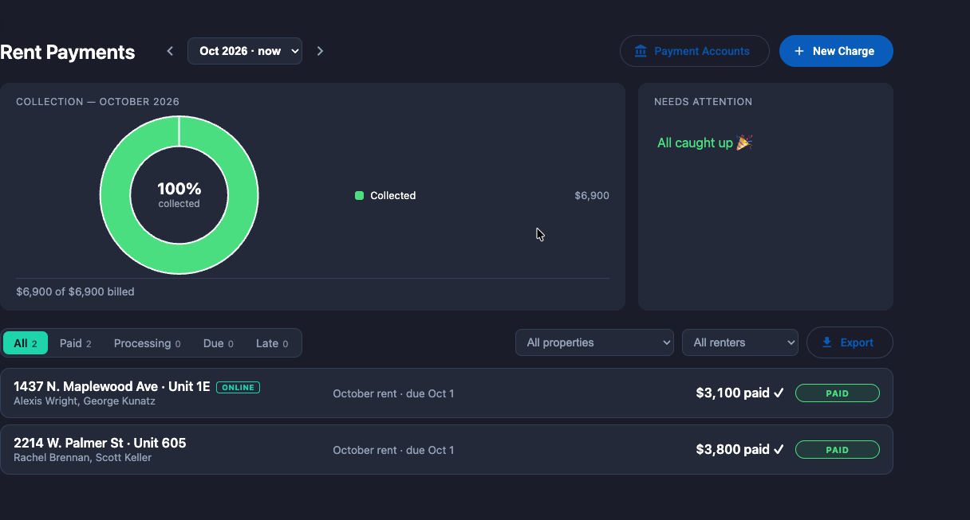
Task: Click renters Alexis Wright, George Kunatz
Action: point(85,401)
